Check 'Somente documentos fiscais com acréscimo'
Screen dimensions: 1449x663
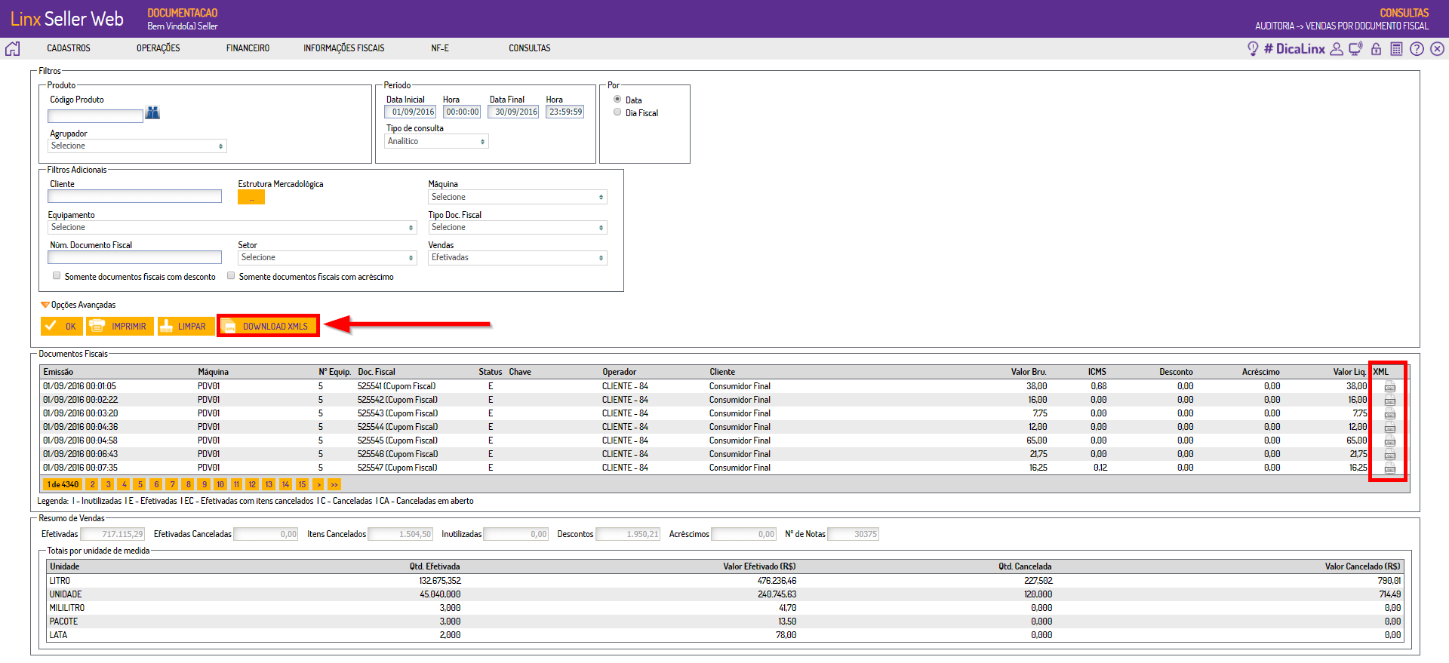tap(231, 276)
